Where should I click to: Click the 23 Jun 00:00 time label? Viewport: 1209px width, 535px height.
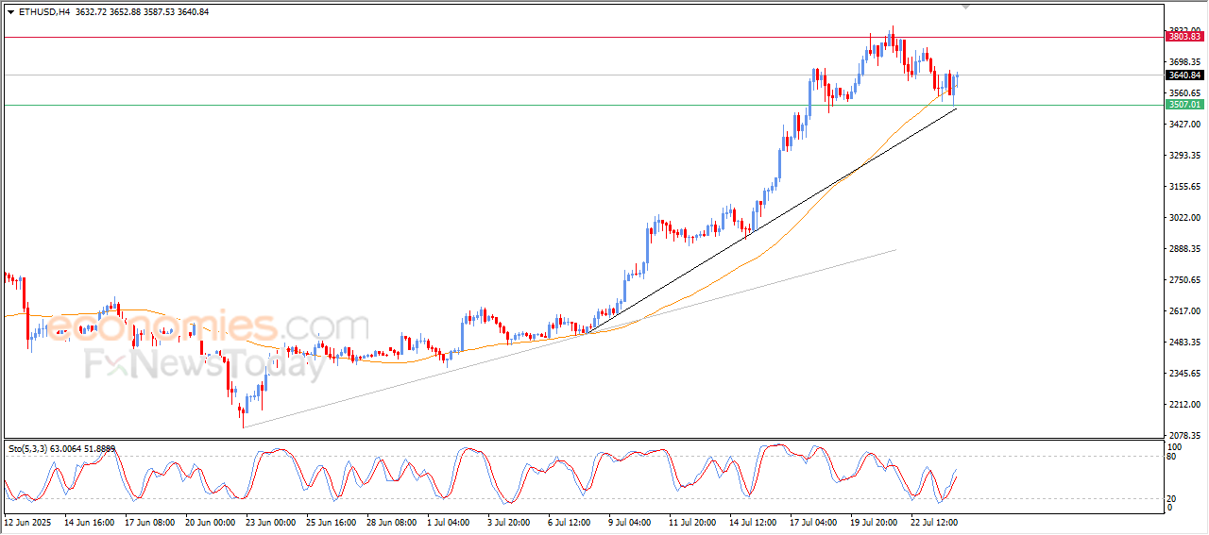point(270,521)
